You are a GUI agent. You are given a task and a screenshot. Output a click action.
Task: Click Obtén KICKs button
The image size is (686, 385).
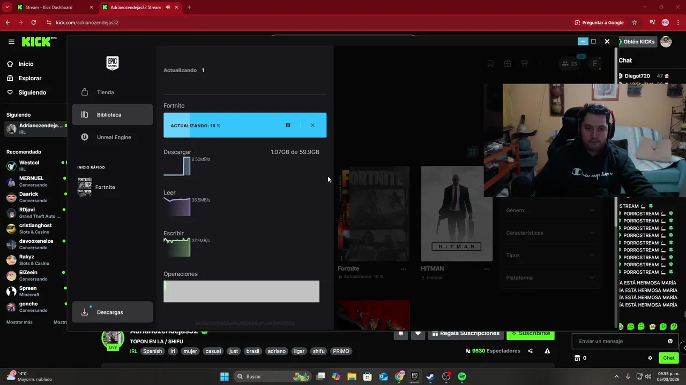[637, 42]
